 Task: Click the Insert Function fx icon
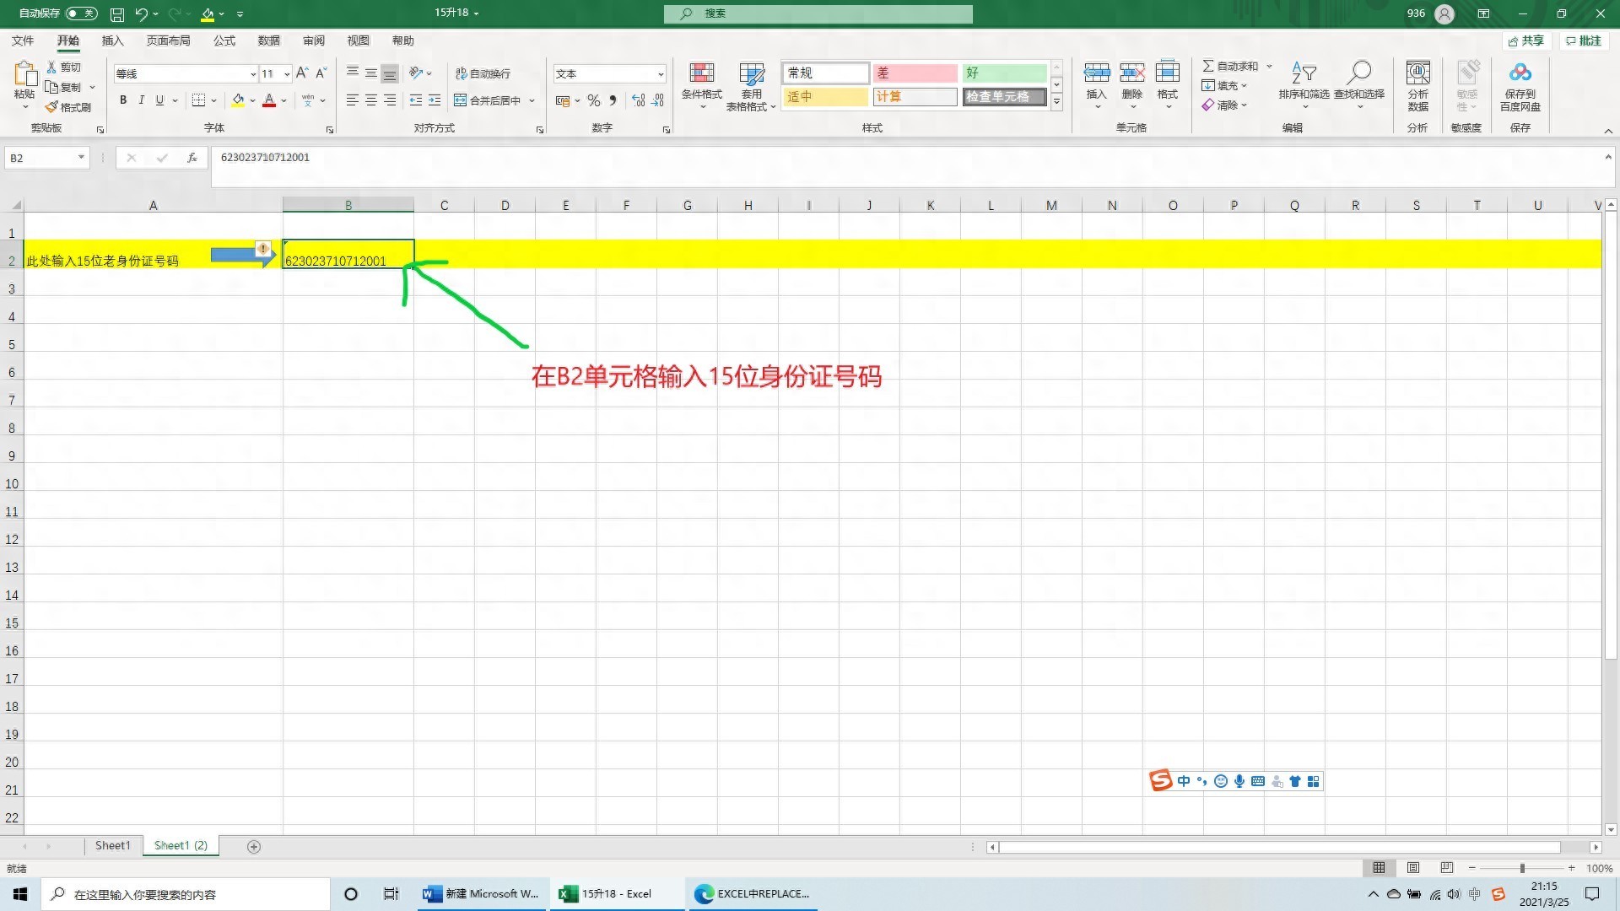pos(192,158)
